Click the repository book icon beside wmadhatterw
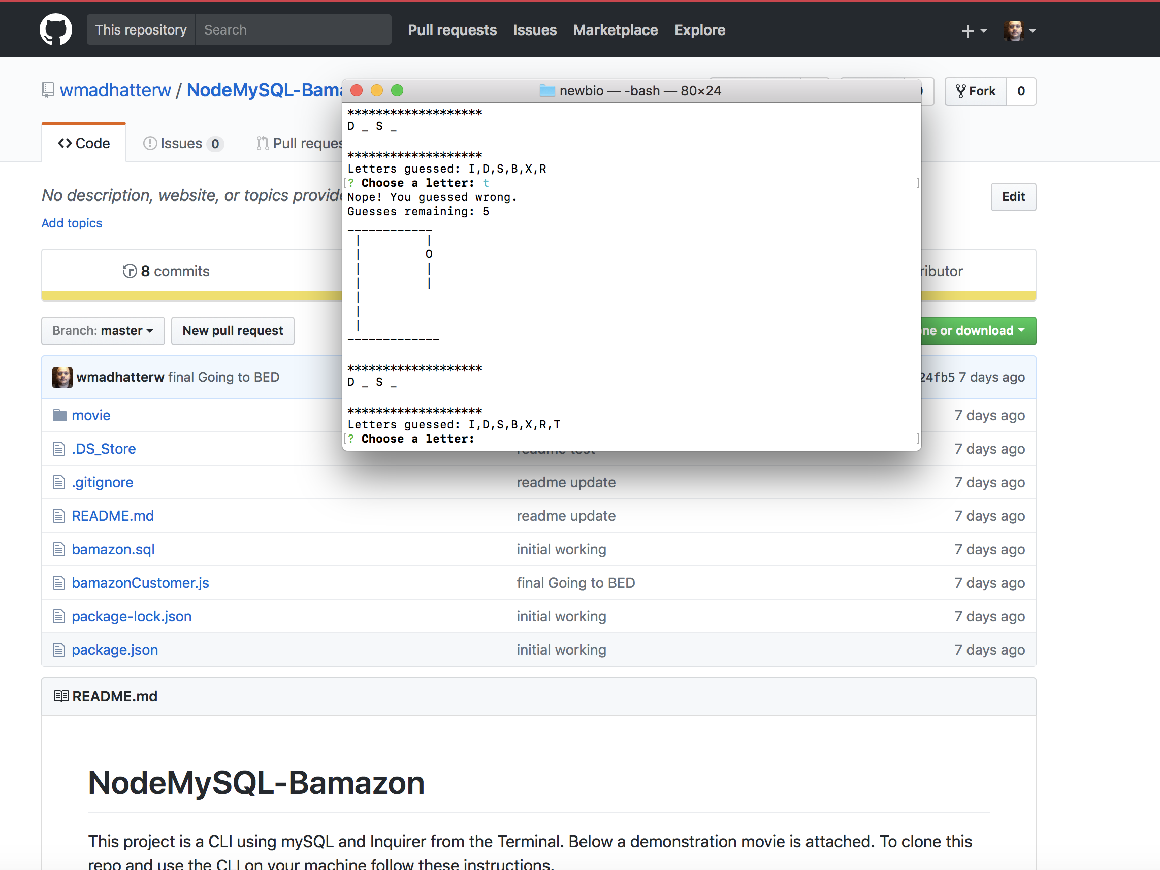Image resolution: width=1160 pixels, height=870 pixels. point(48,90)
